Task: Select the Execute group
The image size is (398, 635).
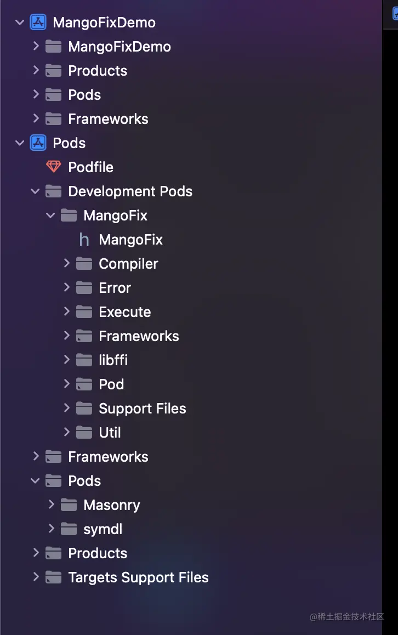Action: pos(124,311)
